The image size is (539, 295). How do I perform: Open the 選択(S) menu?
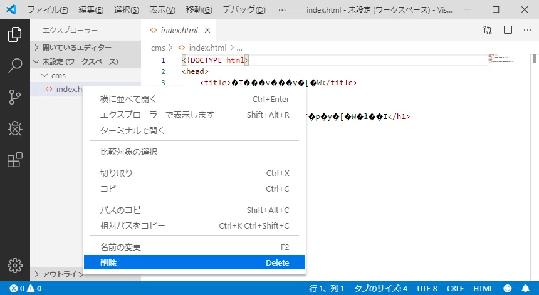pyautogui.click(x=126, y=9)
